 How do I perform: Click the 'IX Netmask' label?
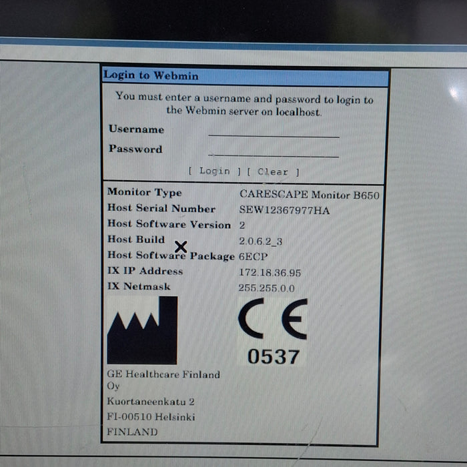(x=139, y=286)
